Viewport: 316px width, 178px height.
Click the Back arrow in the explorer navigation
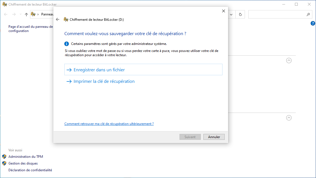(6, 14)
